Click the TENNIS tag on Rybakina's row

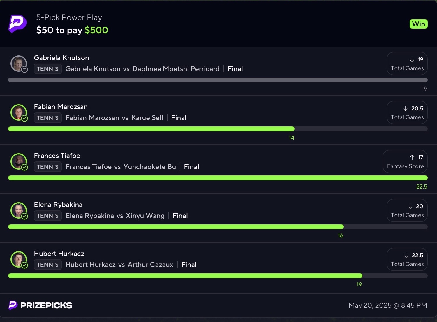pos(48,216)
